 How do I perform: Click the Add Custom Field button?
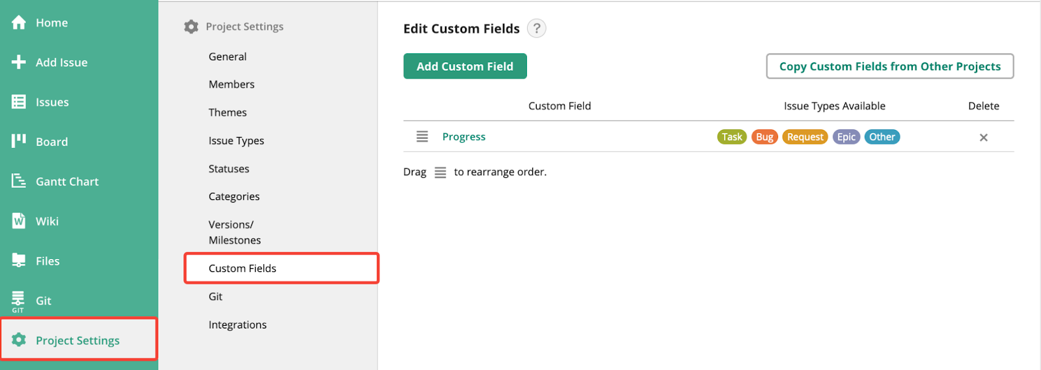point(465,66)
